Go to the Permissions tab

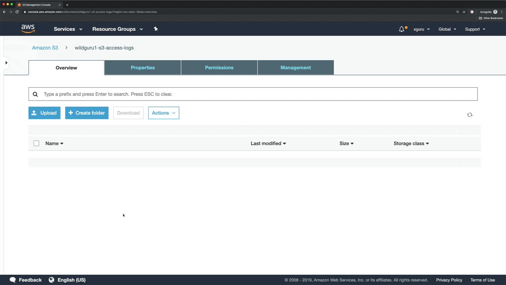(219, 68)
